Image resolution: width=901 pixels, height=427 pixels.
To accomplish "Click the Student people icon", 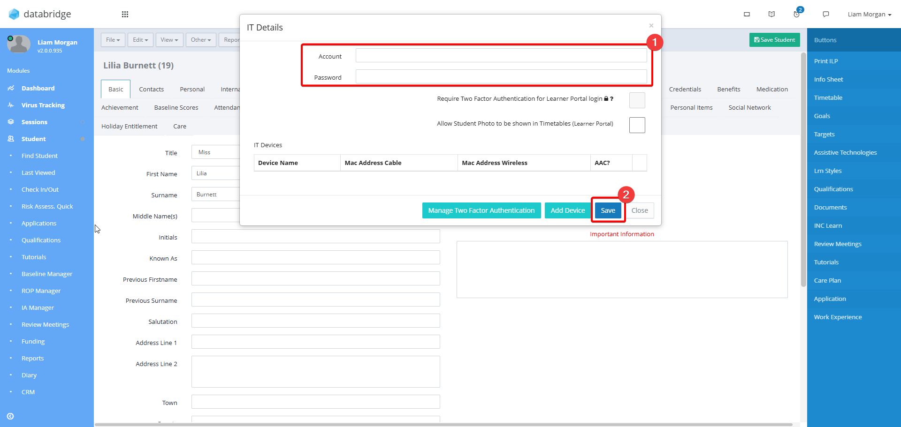I will tap(11, 139).
